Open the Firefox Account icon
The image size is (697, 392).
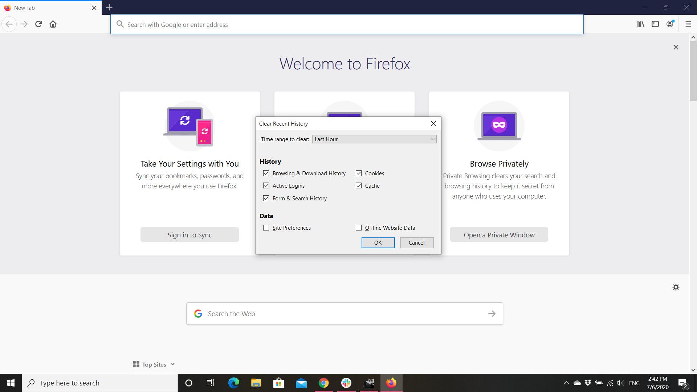(x=670, y=24)
